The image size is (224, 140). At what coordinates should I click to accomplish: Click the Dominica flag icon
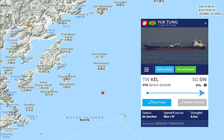point(152,23)
